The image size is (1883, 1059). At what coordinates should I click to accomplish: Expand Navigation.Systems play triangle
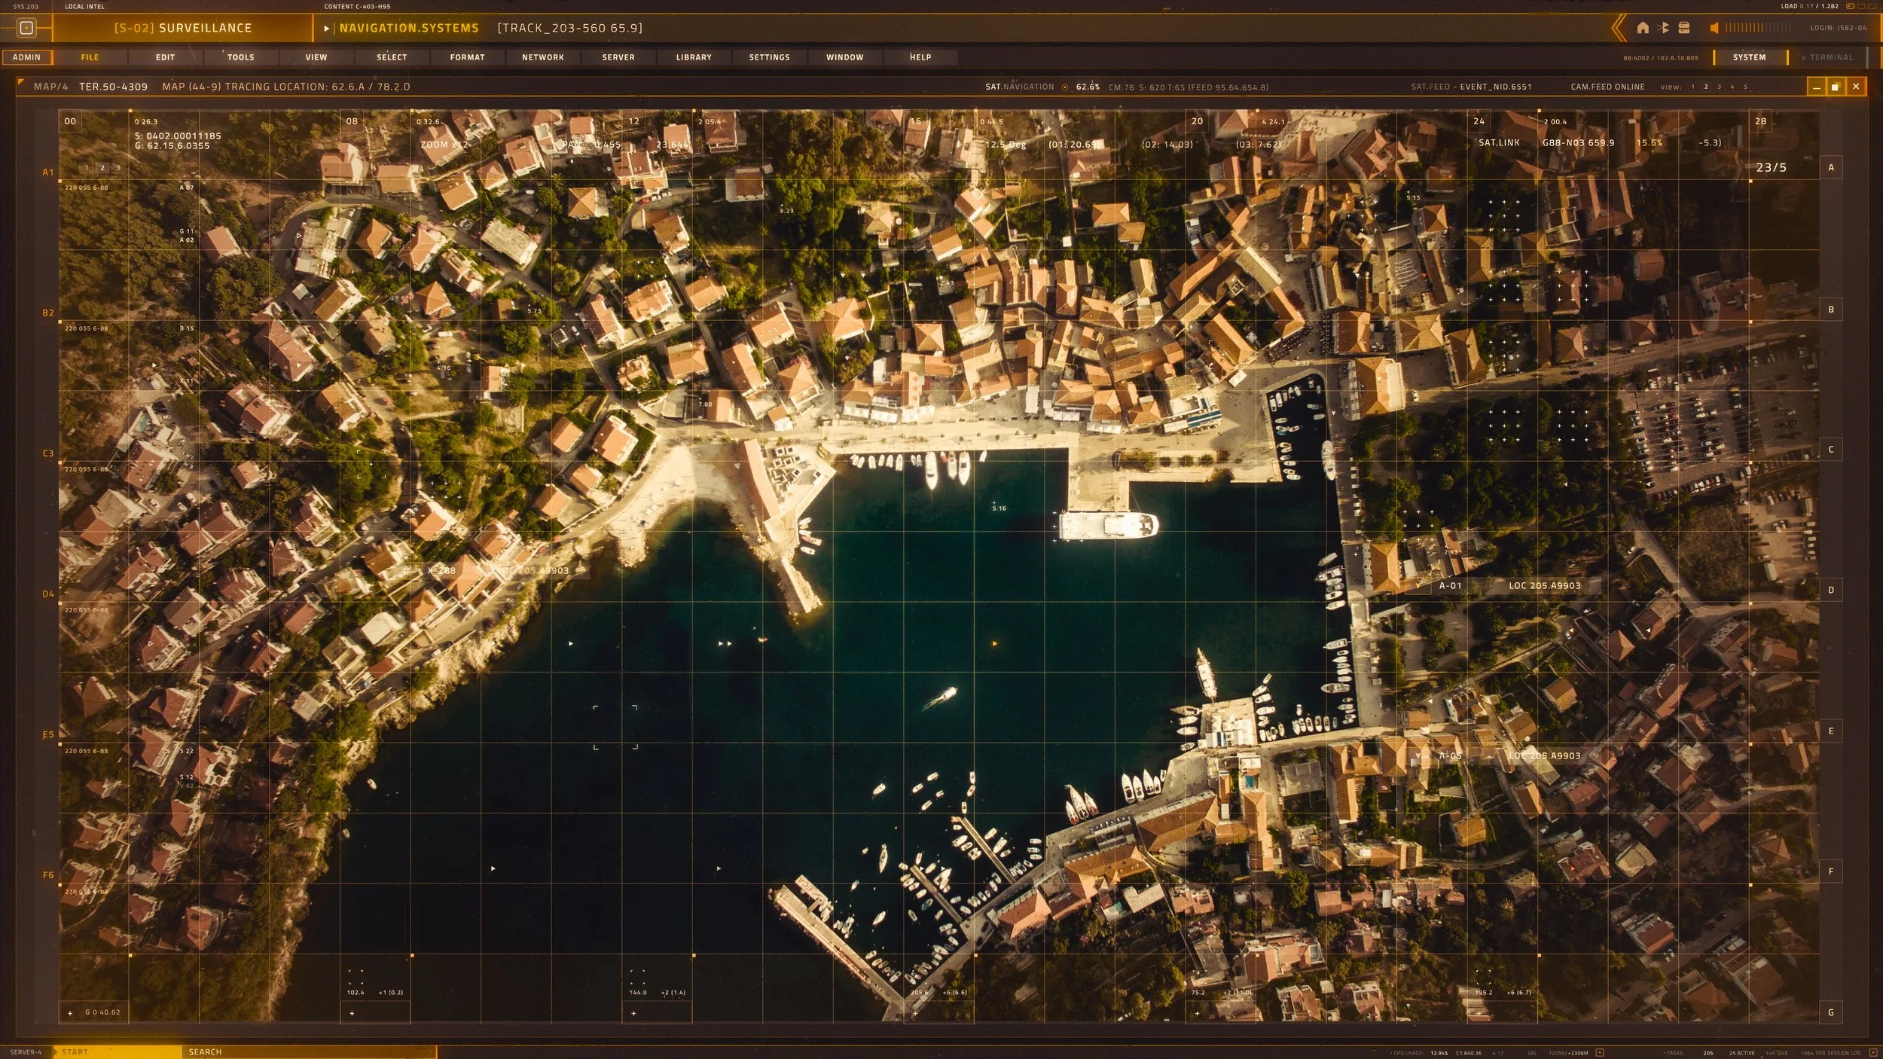(x=327, y=29)
